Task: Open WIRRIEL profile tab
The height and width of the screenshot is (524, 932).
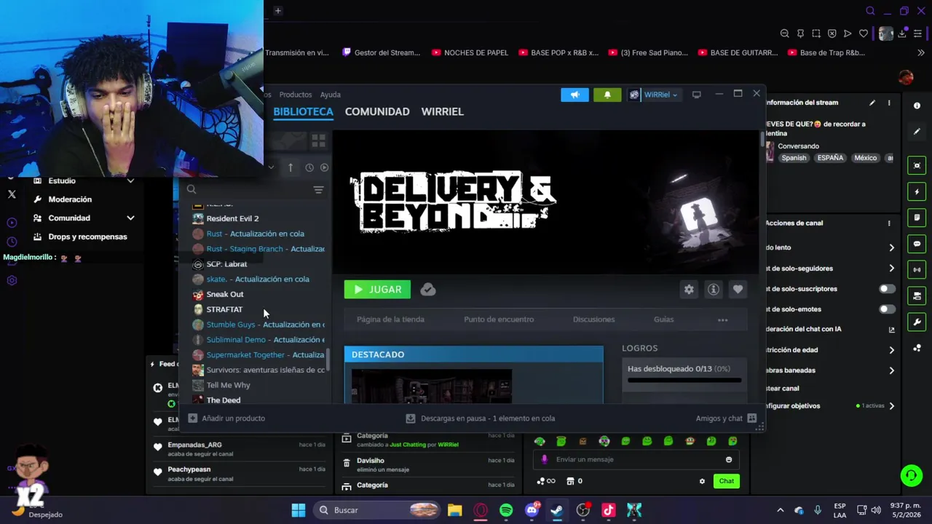Action: pos(442,111)
